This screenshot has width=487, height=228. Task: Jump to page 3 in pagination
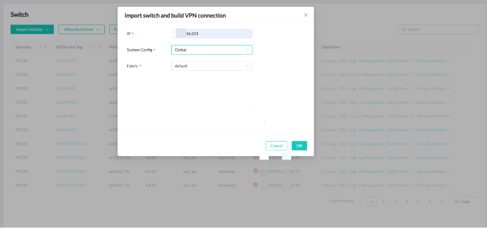tap(395, 201)
